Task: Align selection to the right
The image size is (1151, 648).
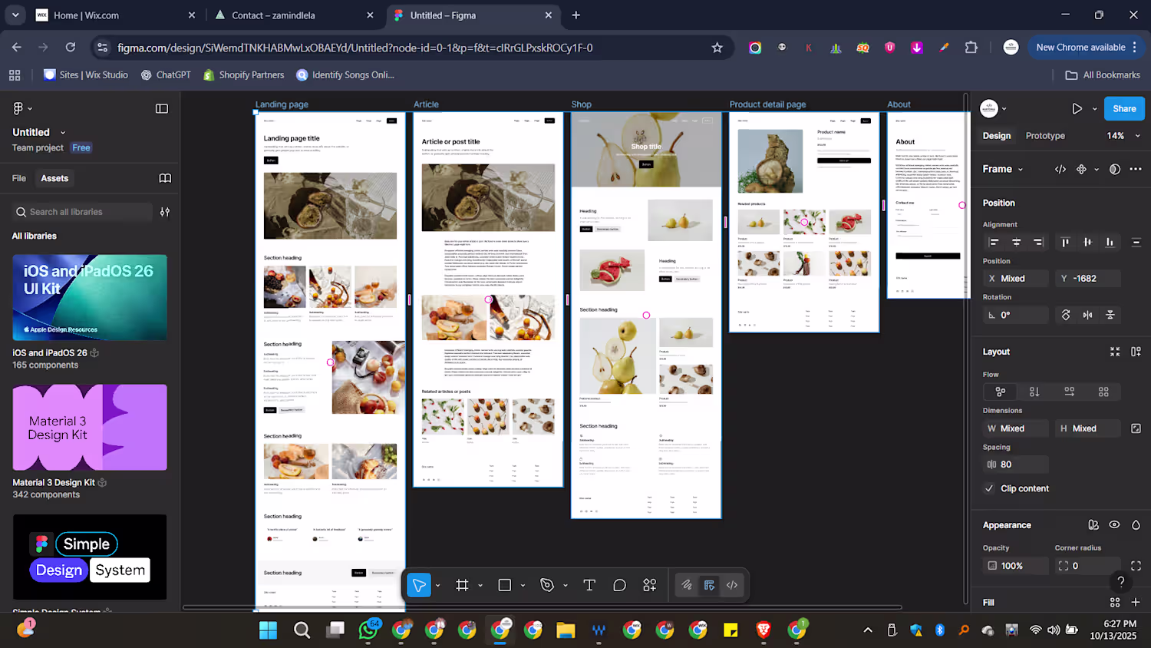Action: click(1038, 242)
